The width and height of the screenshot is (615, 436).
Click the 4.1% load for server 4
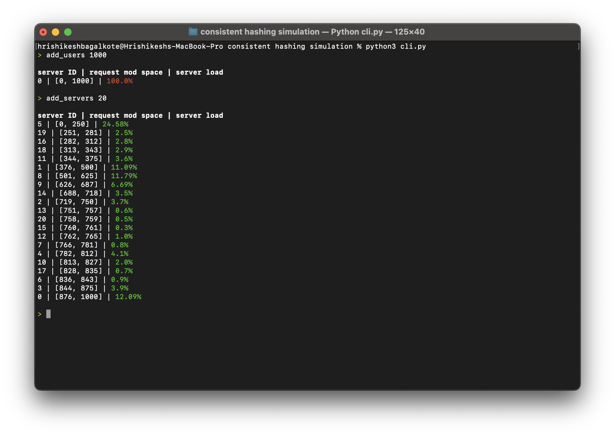click(x=120, y=254)
